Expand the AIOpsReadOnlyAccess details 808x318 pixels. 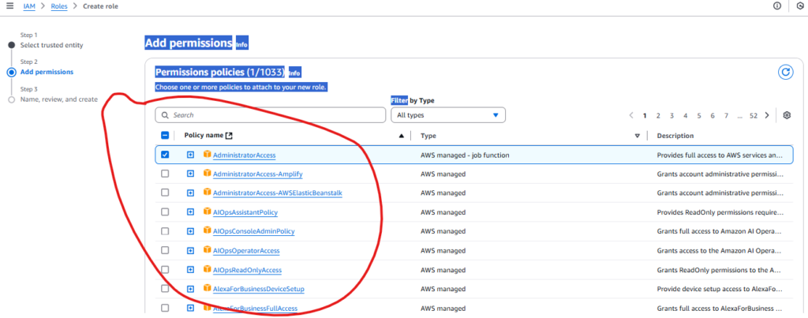[190, 270]
